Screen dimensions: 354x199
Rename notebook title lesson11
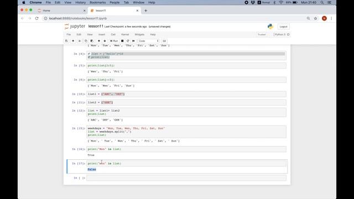(96, 27)
